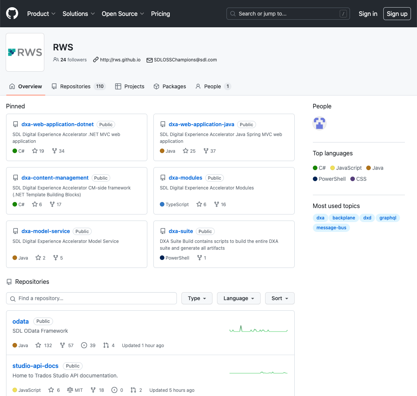Email SDLOSSChampions@sdl.com

pyautogui.click(x=185, y=59)
